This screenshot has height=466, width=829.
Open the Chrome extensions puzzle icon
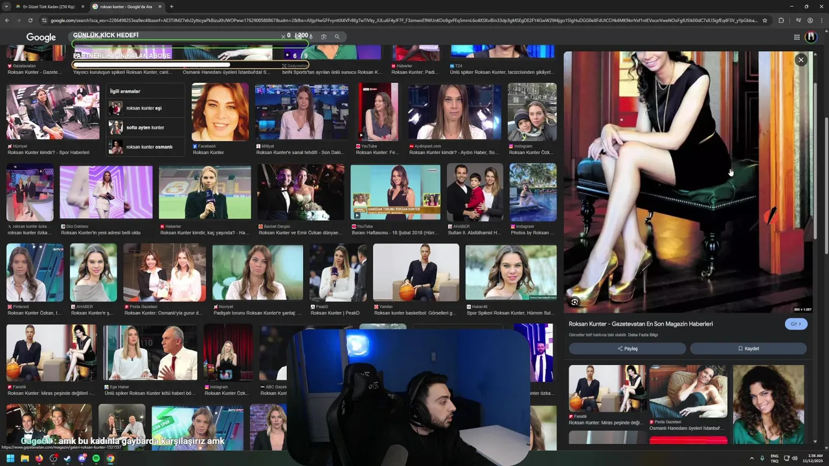click(781, 20)
